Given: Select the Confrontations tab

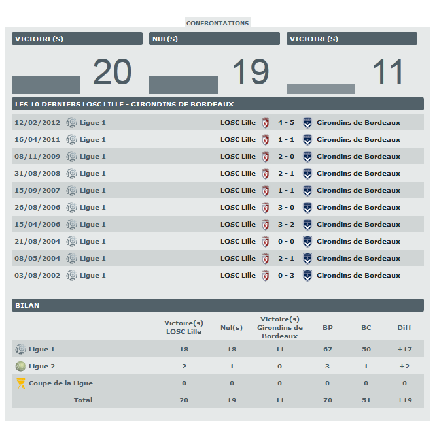Looking at the screenshot, I should (x=218, y=23).
